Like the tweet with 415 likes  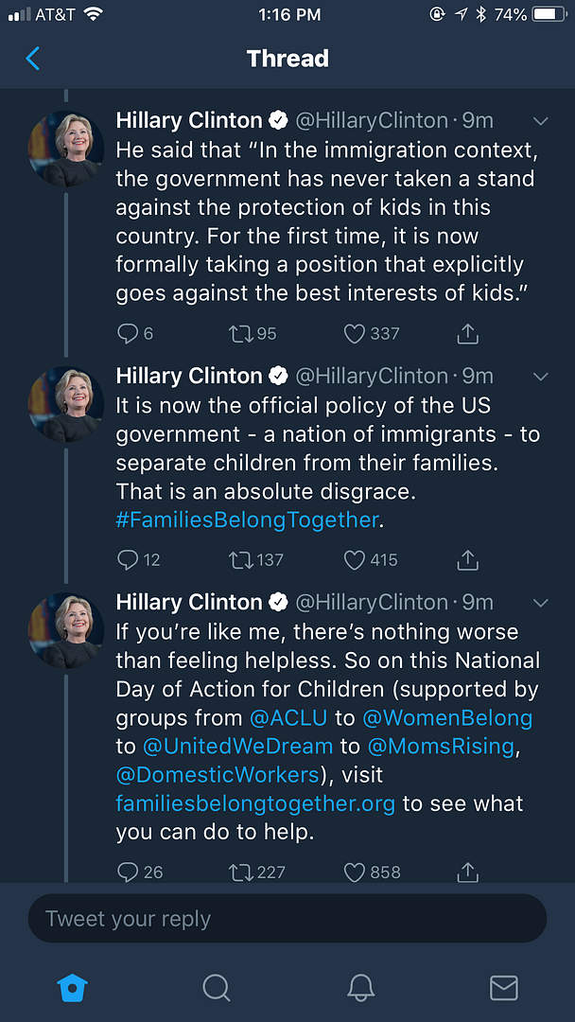coord(355,559)
